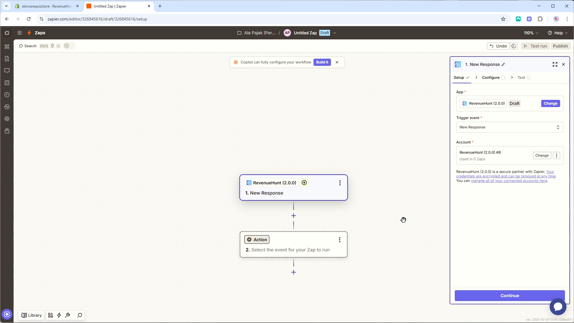Open the three-dot menu on the Action step

(339, 240)
